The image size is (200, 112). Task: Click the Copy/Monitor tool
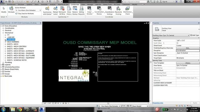[x=89, y=11]
